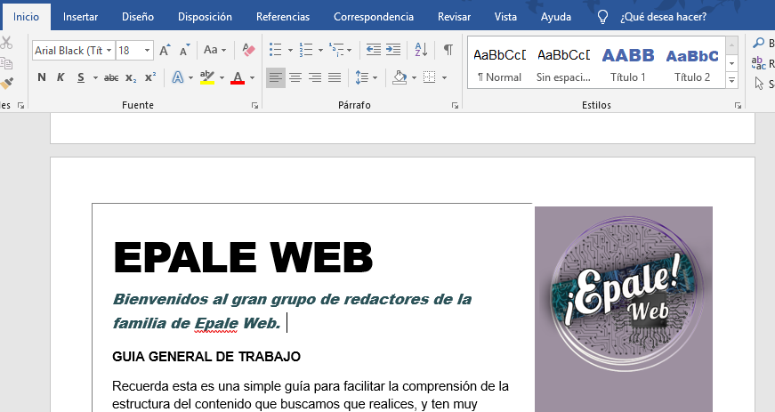This screenshot has width=775, height=412.
Task: Cut selection with scissors icon
Action: 6,43
